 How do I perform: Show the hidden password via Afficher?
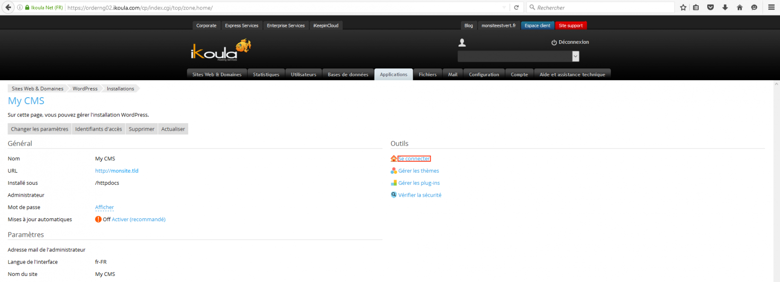pos(104,207)
